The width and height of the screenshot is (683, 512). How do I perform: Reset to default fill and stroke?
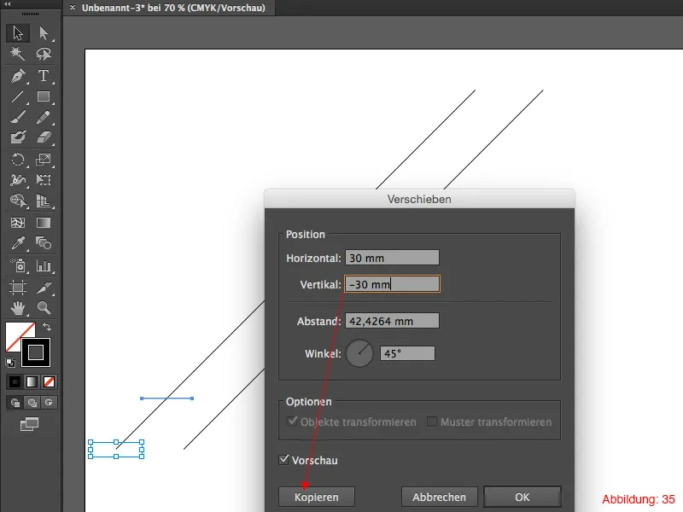point(10,362)
